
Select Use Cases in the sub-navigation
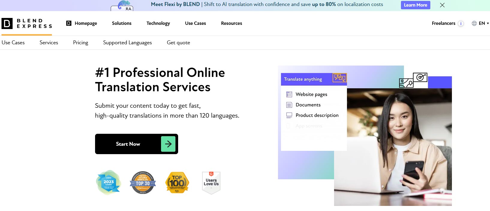(x=13, y=42)
